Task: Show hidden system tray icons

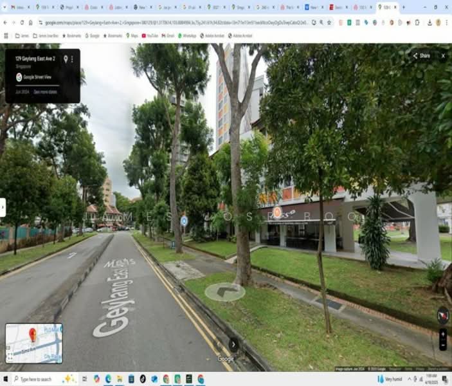Action: pyautogui.click(x=409, y=379)
